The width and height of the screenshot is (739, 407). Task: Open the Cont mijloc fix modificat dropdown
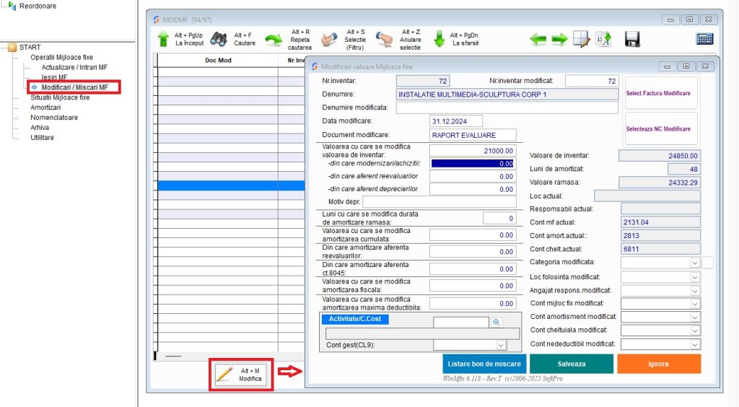[695, 304]
